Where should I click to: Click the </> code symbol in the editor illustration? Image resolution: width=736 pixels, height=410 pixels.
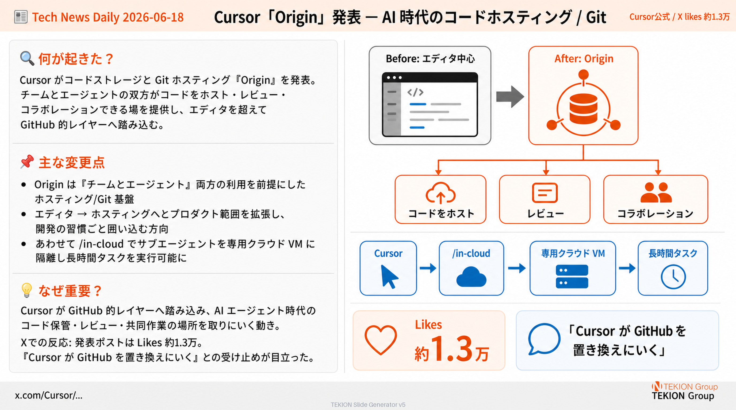[415, 92]
